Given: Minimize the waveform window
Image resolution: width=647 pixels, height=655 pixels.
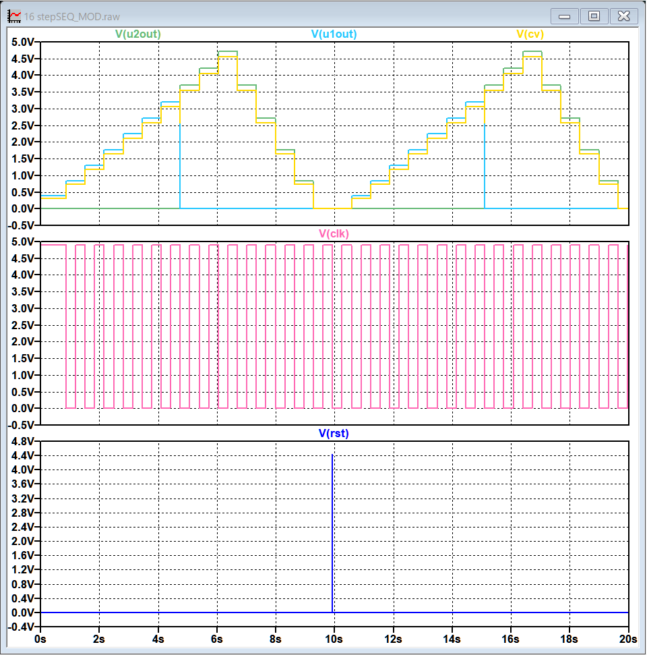Looking at the screenshot, I should tap(564, 16).
